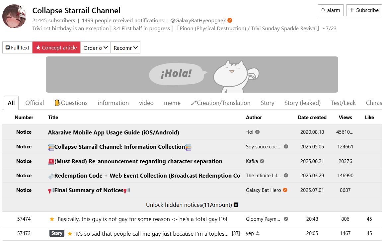Click the hand icon on Questions tab
386x241 pixels.
(x=57, y=103)
